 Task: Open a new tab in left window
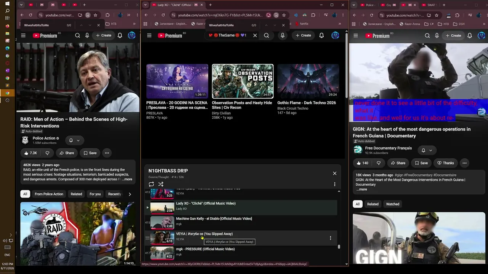(x=84, y=5)
